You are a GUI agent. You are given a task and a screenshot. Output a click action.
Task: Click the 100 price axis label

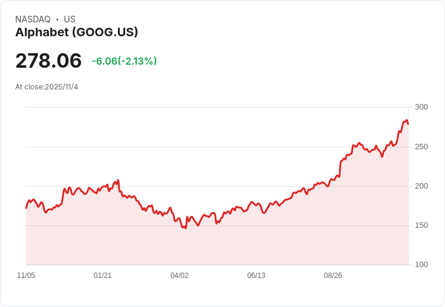pyautogui.click(x=421, y=265)
